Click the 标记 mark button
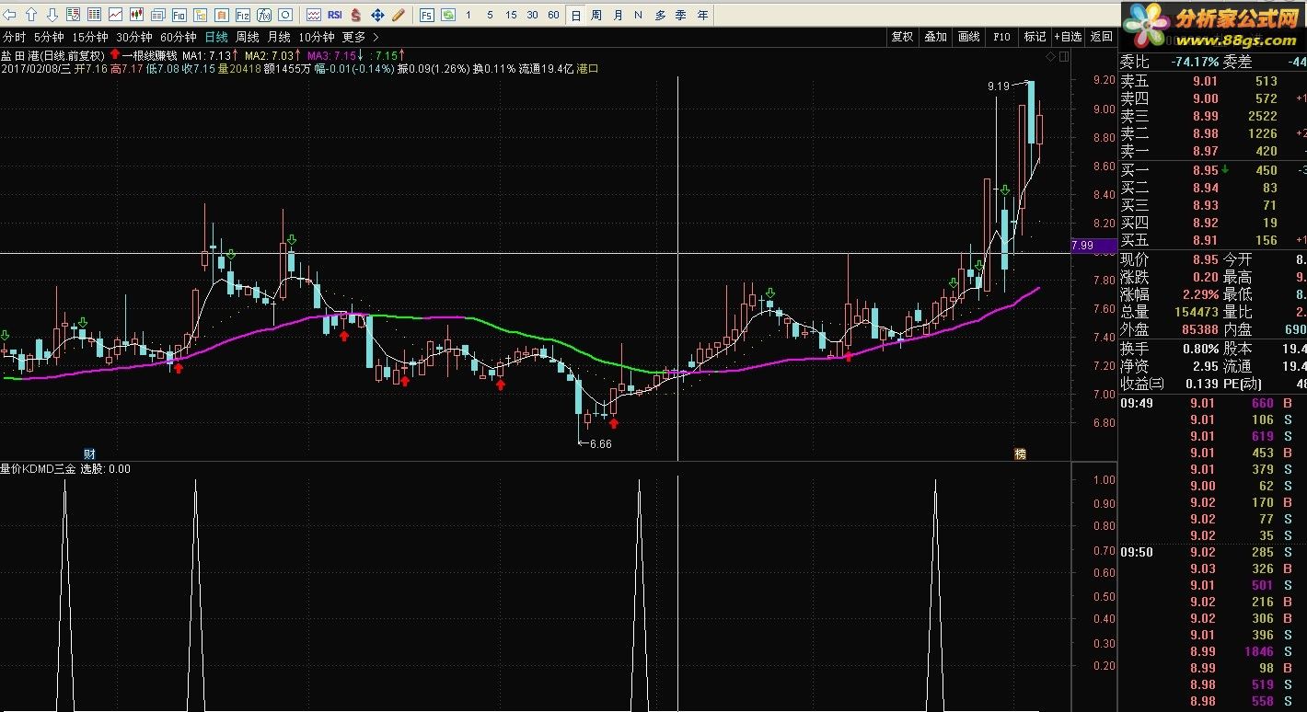The height and width of the screenshot is (712, 1307). tap(1035, 37)
